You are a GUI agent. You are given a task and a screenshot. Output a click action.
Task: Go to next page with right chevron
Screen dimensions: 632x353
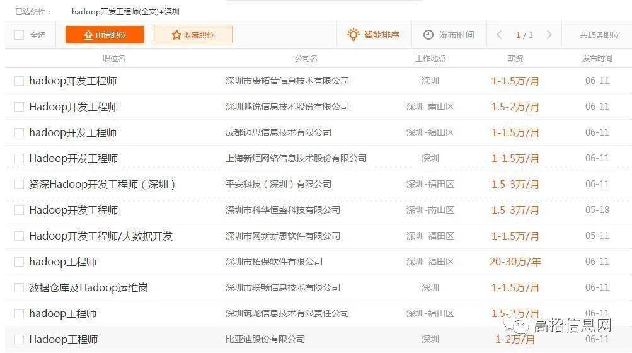[549, 35]
